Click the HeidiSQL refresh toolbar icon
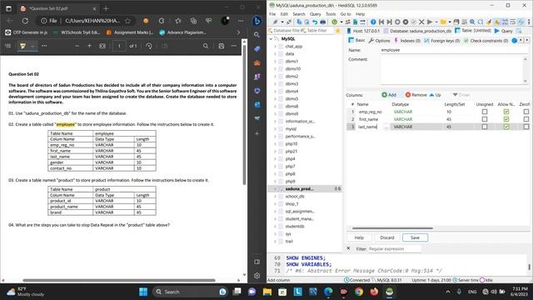This screenshot has height=300, width=533. pyautogui.click(x=335, y=22)
